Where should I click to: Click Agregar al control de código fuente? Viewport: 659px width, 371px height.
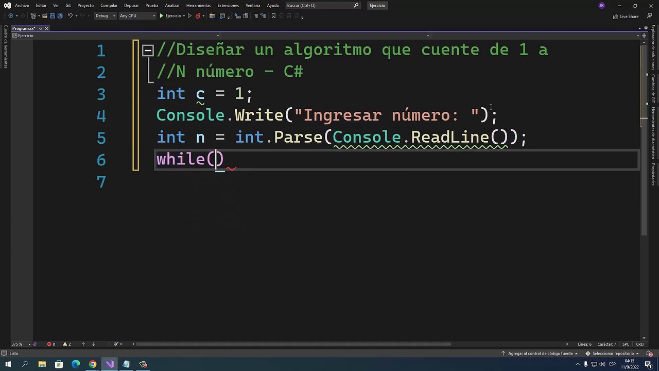point(540,353)
